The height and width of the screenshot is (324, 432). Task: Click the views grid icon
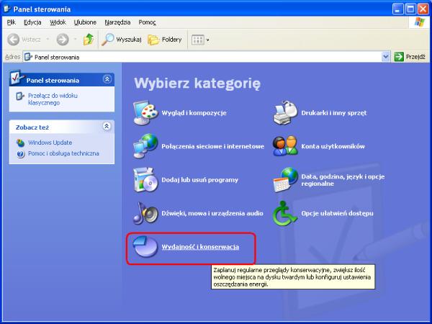pos(197,40)
